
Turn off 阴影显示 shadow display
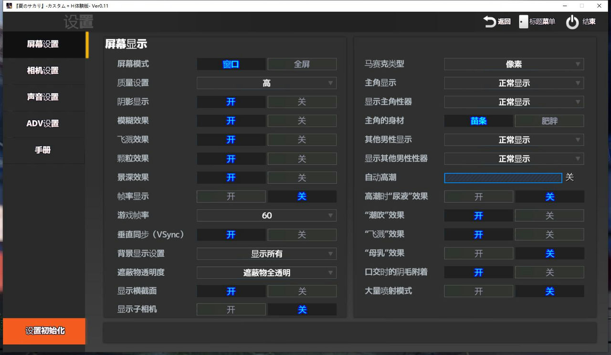[x=302, y=102]
